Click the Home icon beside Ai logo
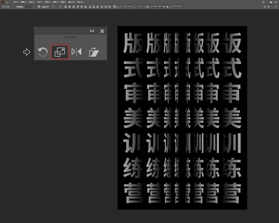Screen dimensions: 279x223 pyautogui.click(x=7, y=2)
